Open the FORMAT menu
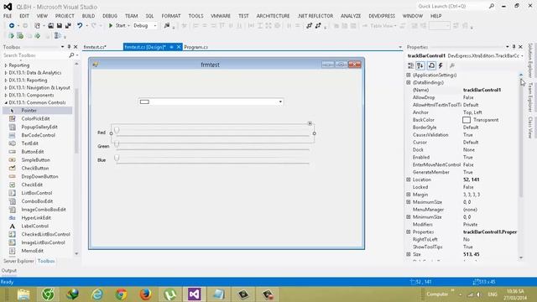This screenshot has height=302, width=537. click(171, 16)
